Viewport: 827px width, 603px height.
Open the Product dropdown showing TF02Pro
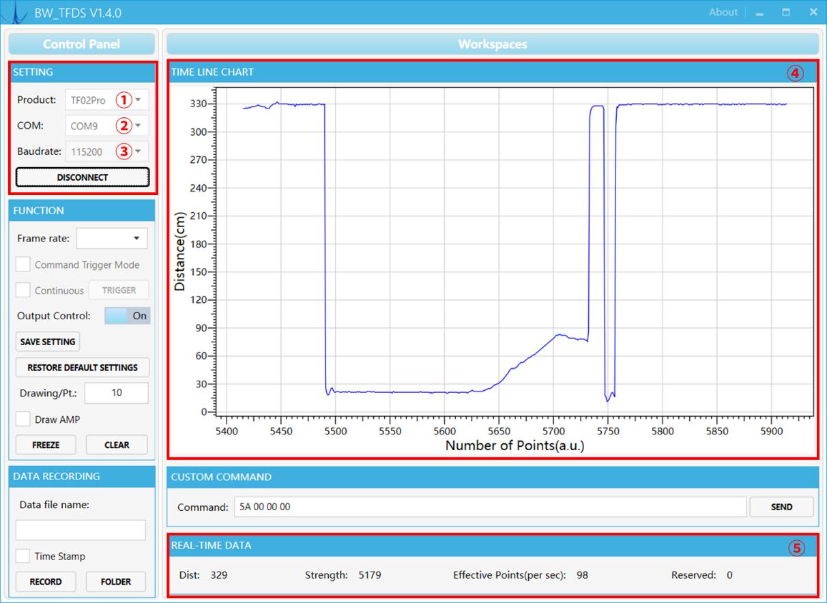pos(107,100)
